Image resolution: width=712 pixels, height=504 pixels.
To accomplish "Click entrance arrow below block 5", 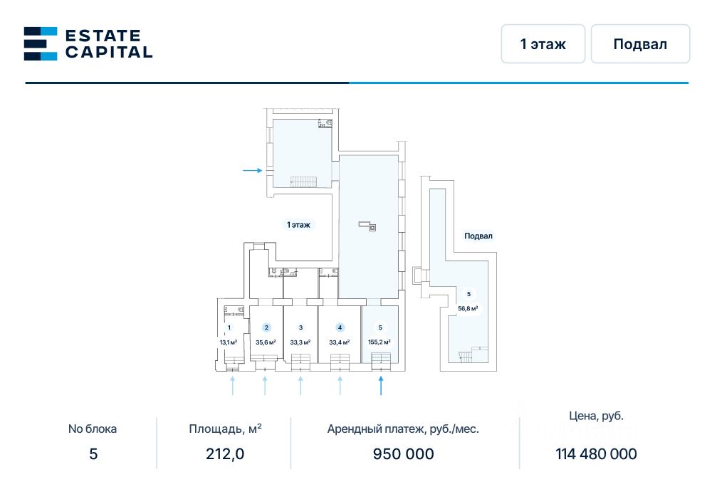I will pyautogui.click(x=381, y=385).
